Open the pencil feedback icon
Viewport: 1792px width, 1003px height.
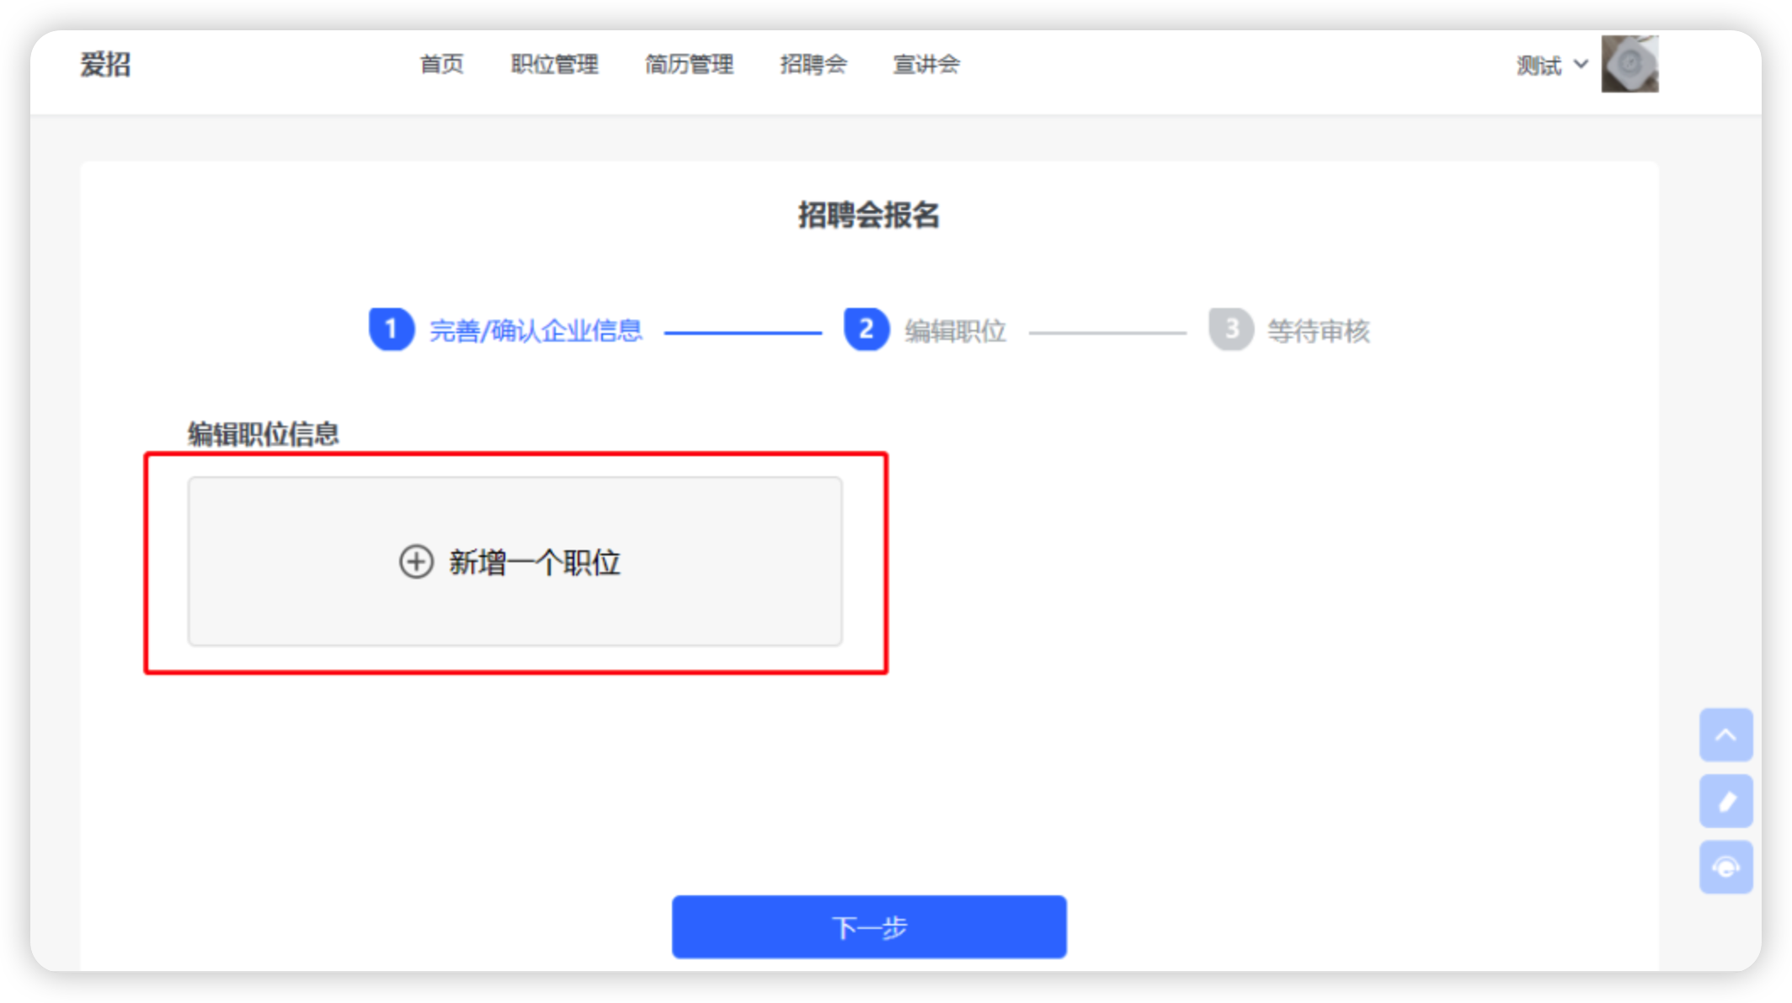point(1725,801)
